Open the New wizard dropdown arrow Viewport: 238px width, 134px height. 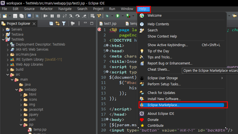pos(10,16)
